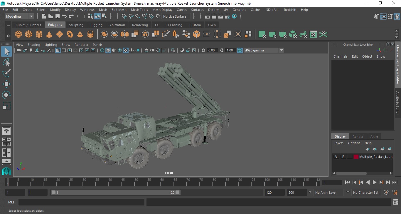This screenshot has width=401, height=214.
Task: Open Layers menu in layer editor
Action: pyautogui.click(x=339, y=143)
